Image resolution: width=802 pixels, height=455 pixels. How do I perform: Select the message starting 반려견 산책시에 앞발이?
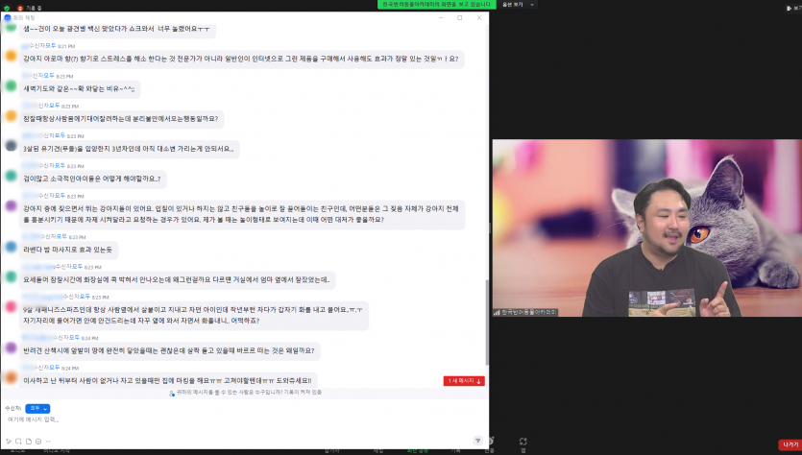point(169,350)
